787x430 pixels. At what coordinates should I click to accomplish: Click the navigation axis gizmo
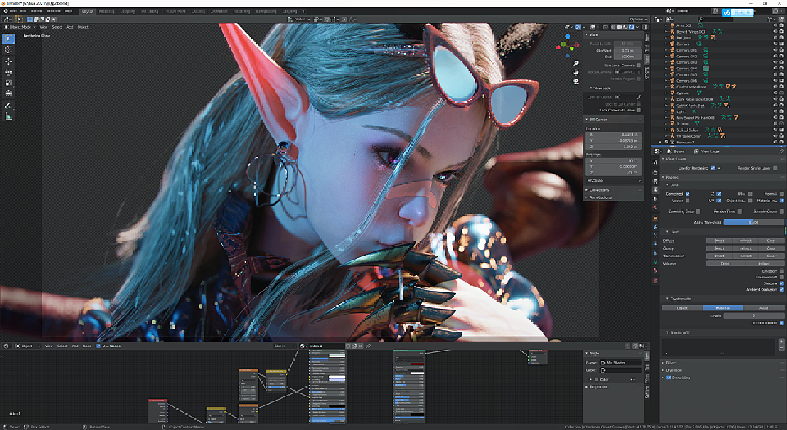[x=567, y=45]
